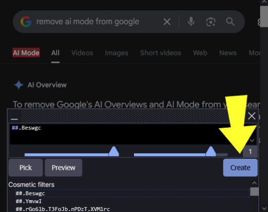Image resolution: width=268 pixels, height=212 pixels.
Task: Switch to Videos tab
Action: point(82,53)
